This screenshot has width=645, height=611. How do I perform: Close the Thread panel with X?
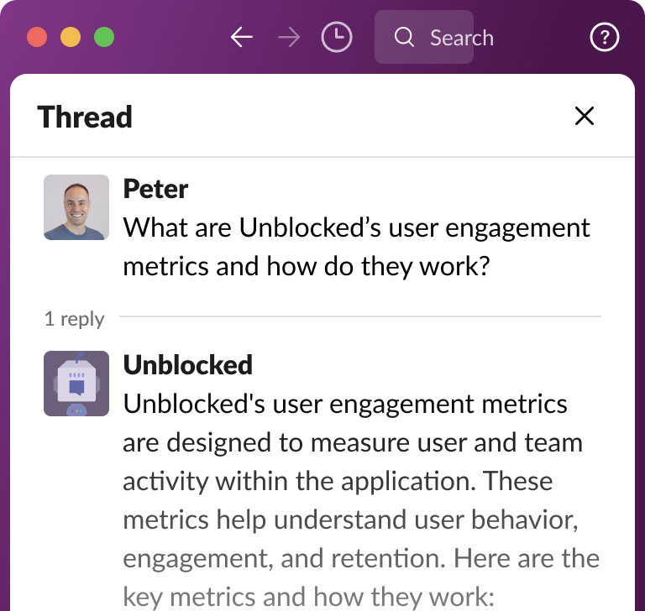pos(585,116)
